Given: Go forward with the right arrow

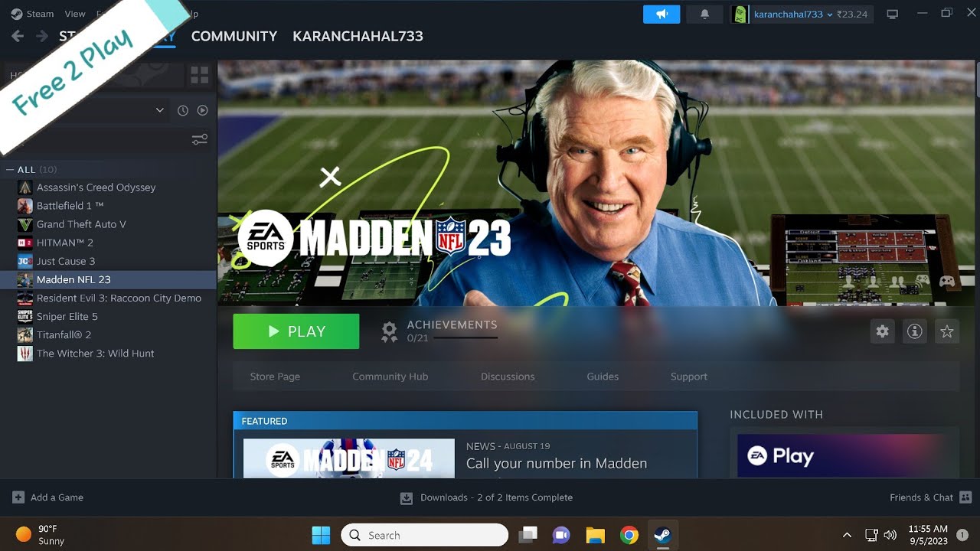Looking at the screenshot, I should click(x=42, y=36).
